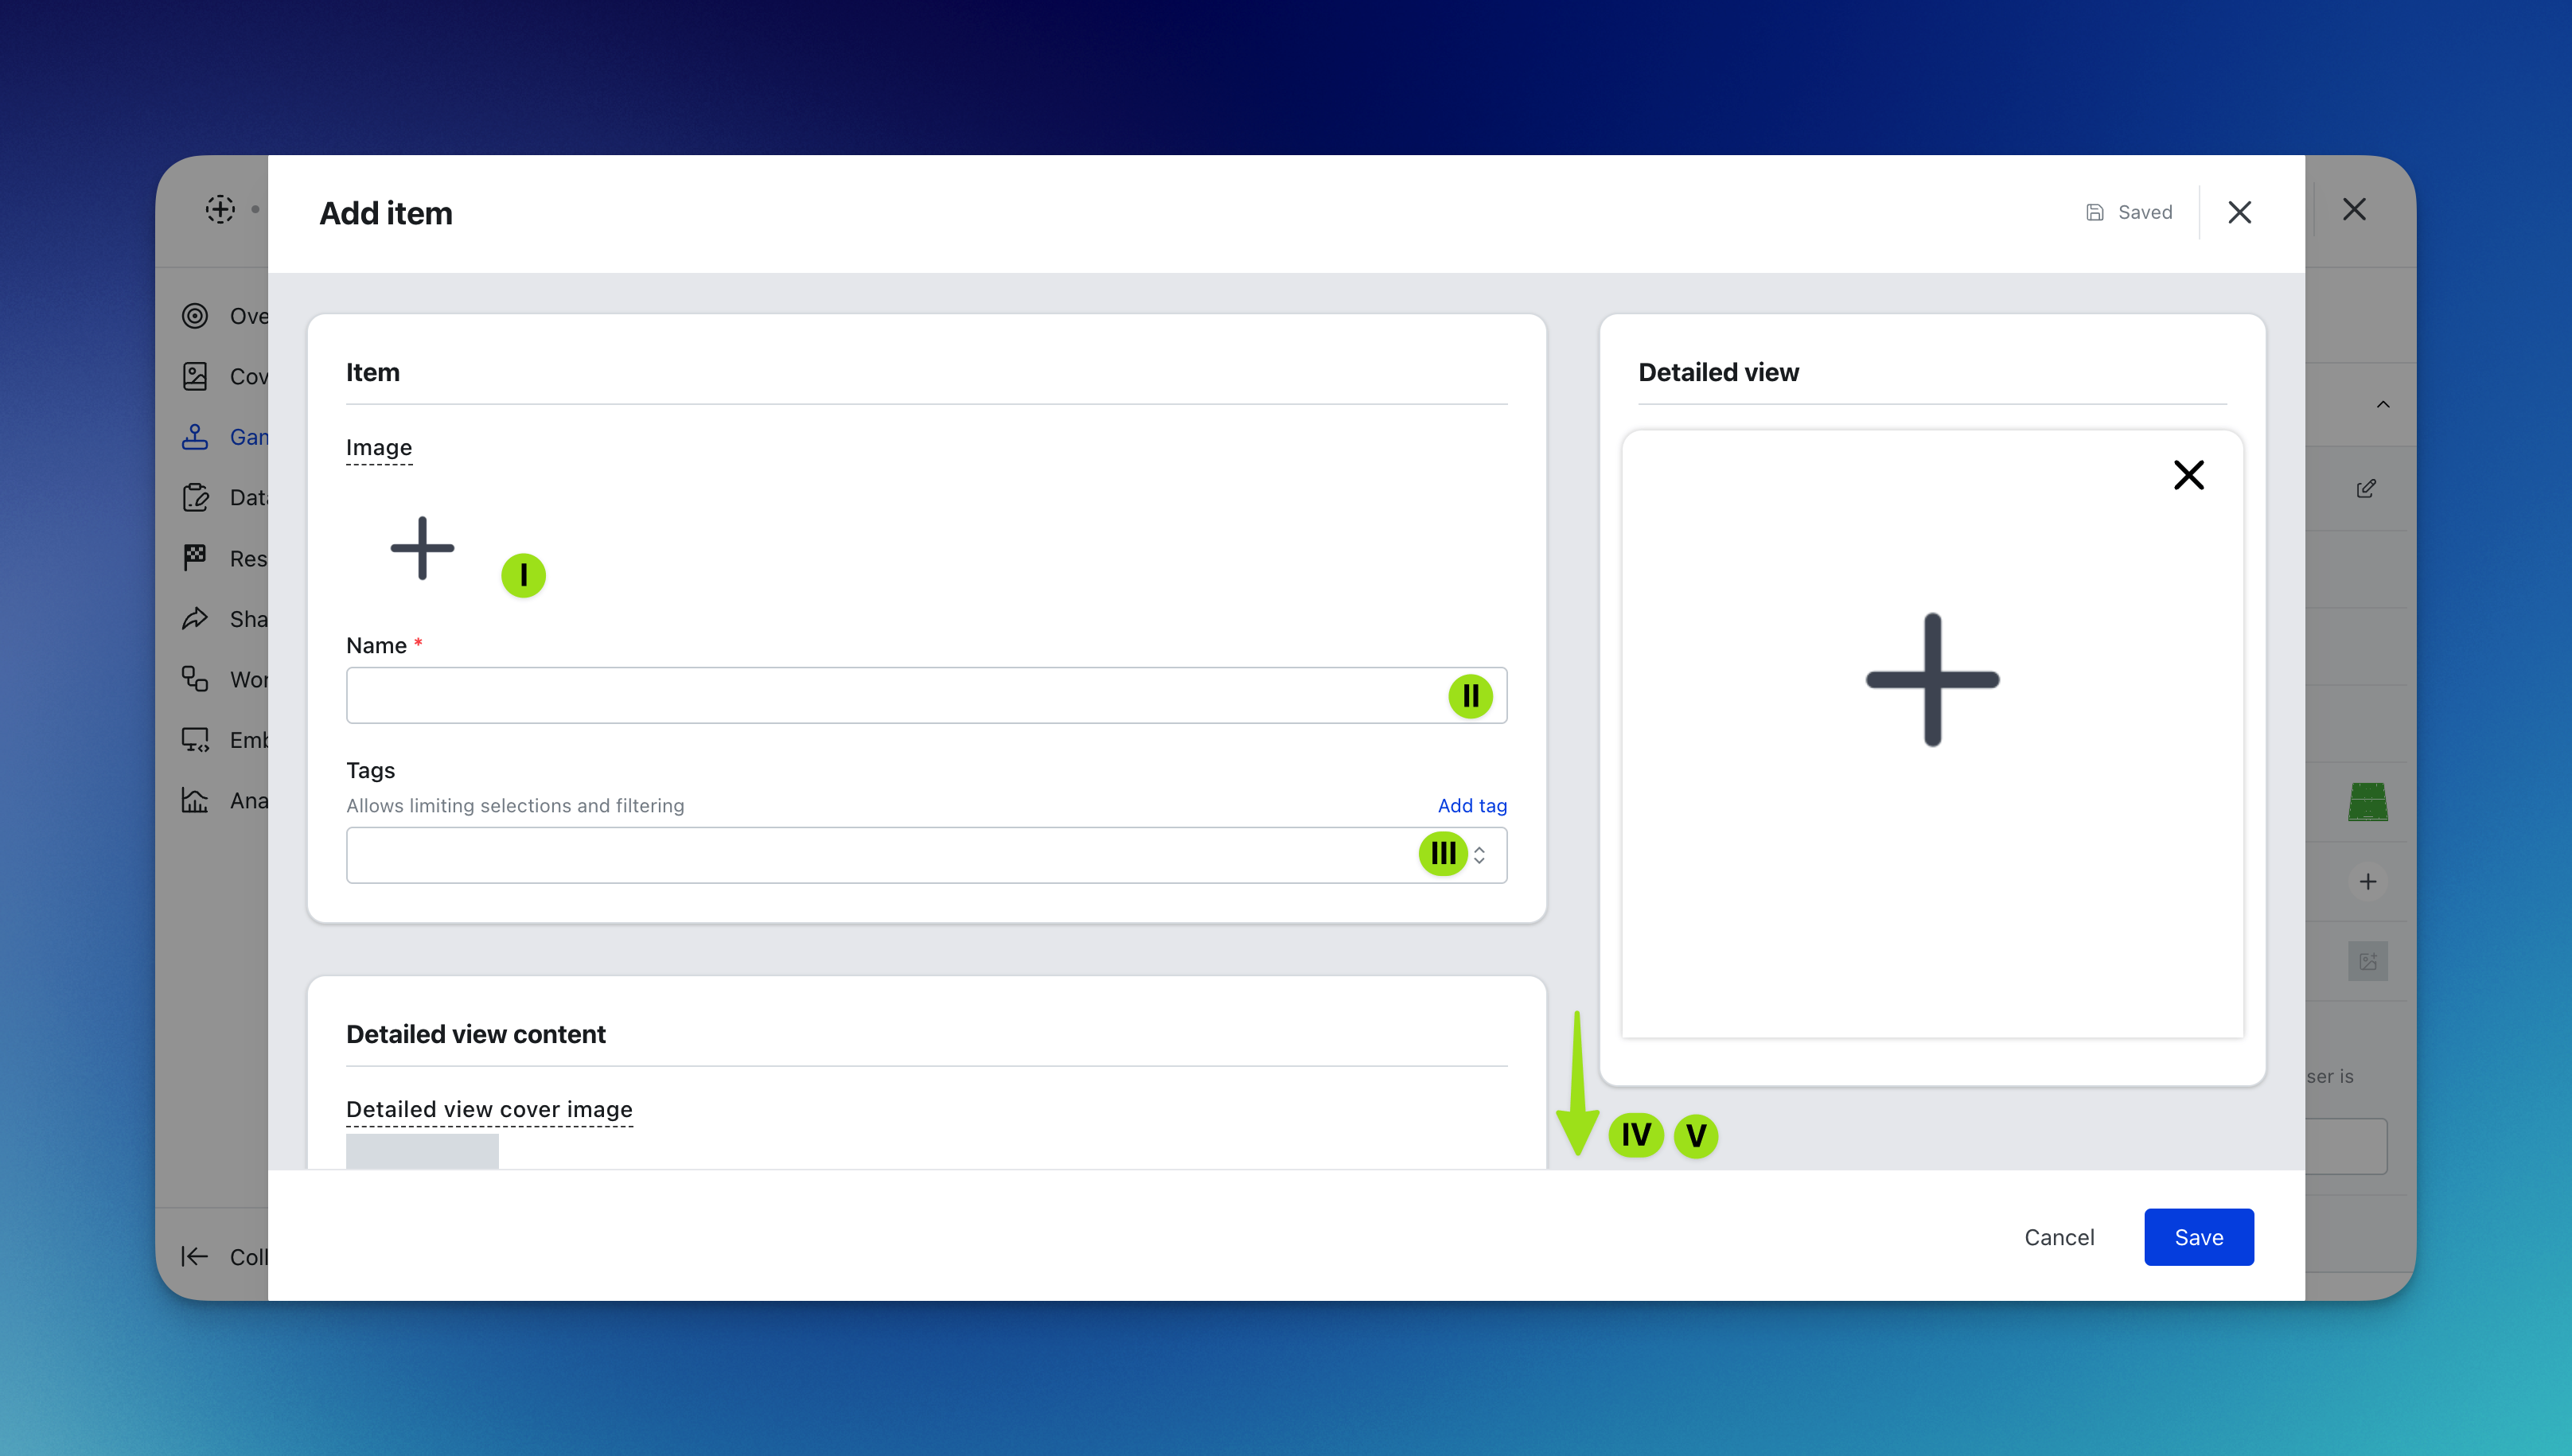Open the Workflow sidebar icon
2572x1456 pixels.
click(x=195, y=679)
